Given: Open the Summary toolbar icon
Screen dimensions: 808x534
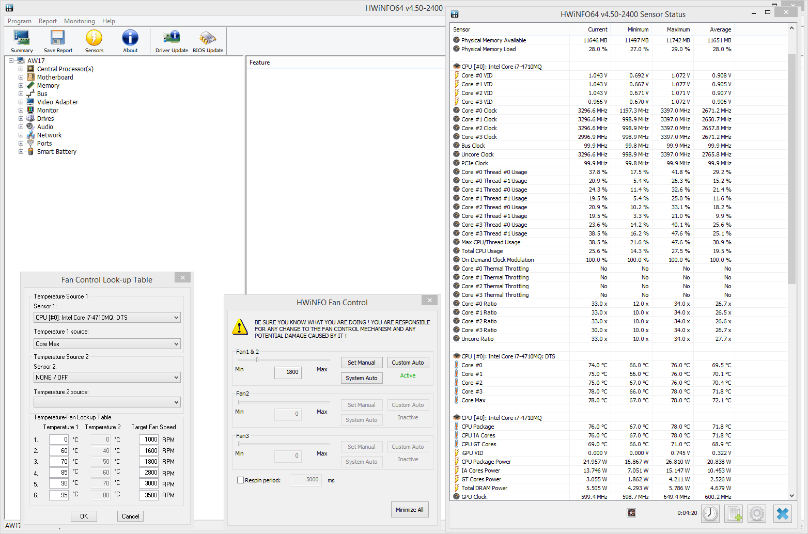Looking at the screenshot, I should click(x=22, y=41).
